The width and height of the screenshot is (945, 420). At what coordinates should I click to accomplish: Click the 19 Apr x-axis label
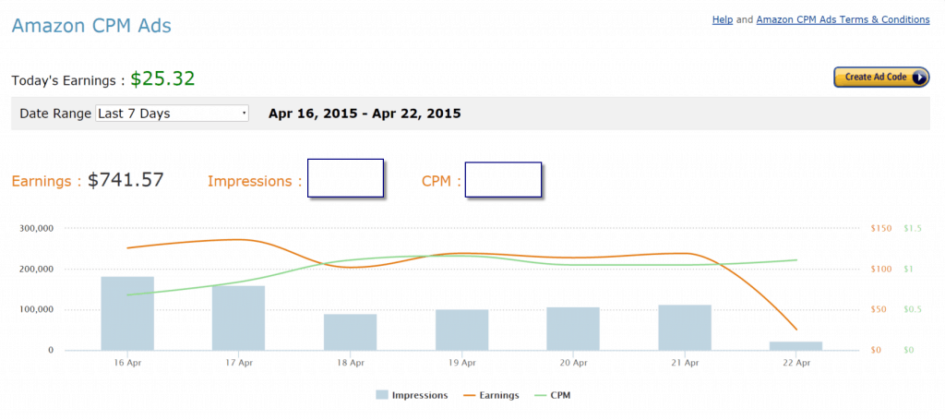point(461,364)
